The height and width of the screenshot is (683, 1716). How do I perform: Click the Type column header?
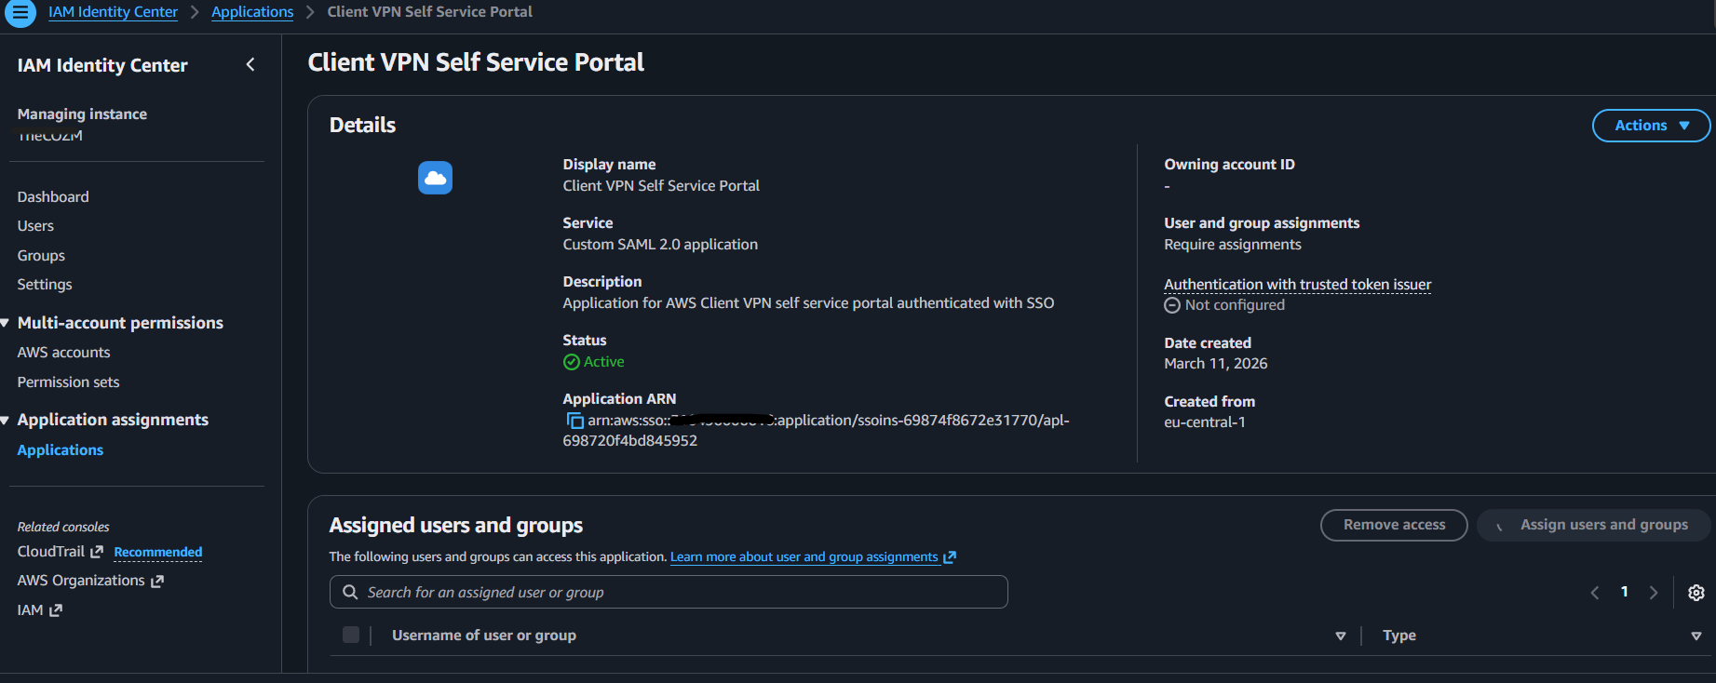[1399, 636]
